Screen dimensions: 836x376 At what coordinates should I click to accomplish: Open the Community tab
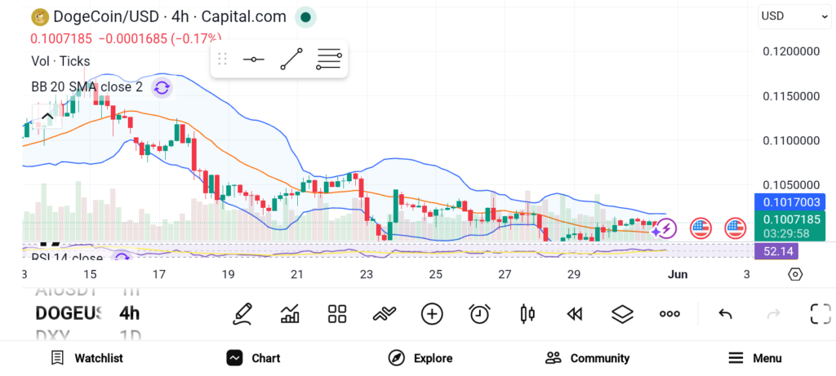pyautogui.click(x=588, y=358)
